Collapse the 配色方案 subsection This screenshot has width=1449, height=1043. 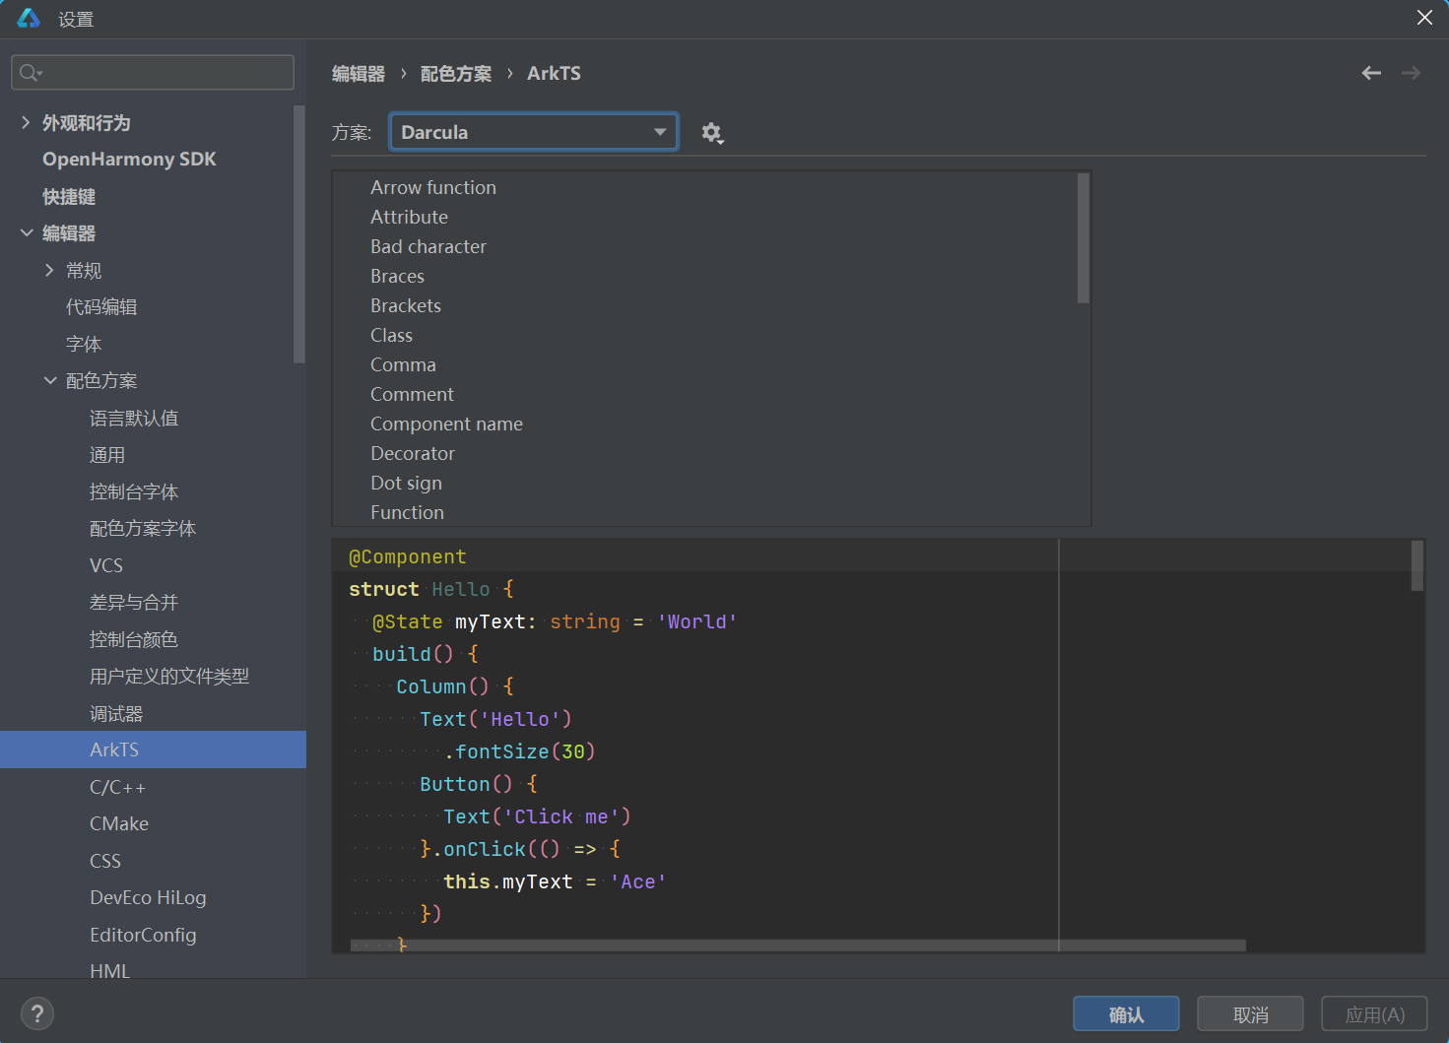(49, 380)
